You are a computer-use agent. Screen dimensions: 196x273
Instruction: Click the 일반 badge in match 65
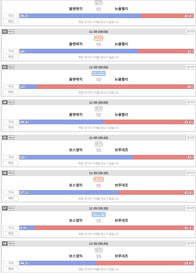[x=99, y=144]
